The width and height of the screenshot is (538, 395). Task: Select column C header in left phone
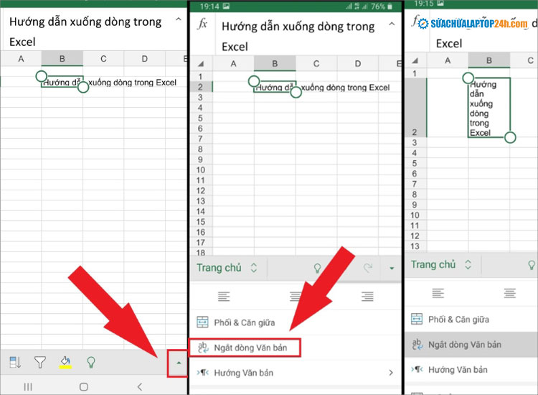103,59
